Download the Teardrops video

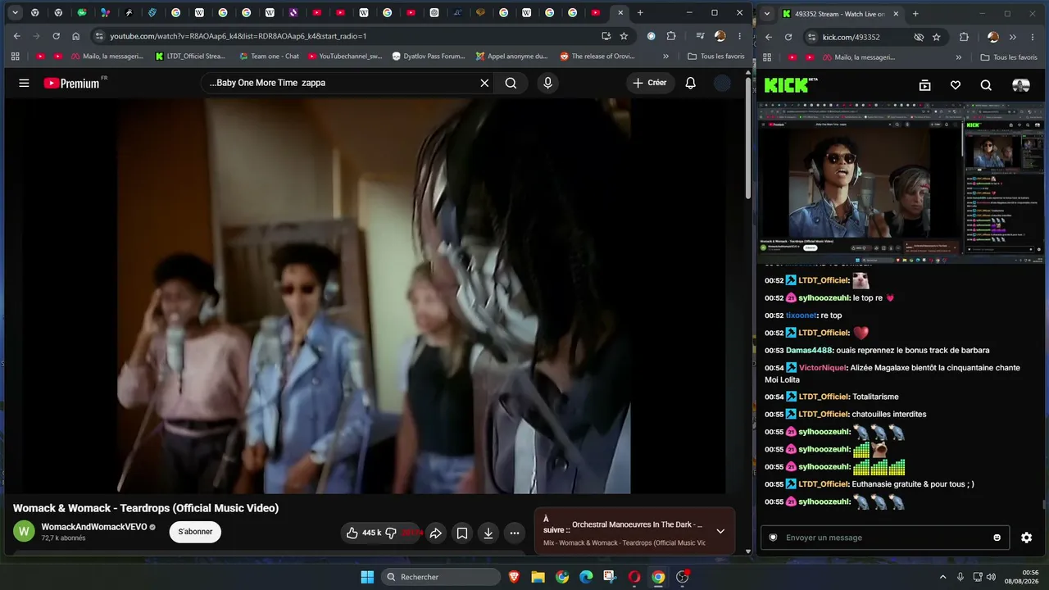[488, 533]
